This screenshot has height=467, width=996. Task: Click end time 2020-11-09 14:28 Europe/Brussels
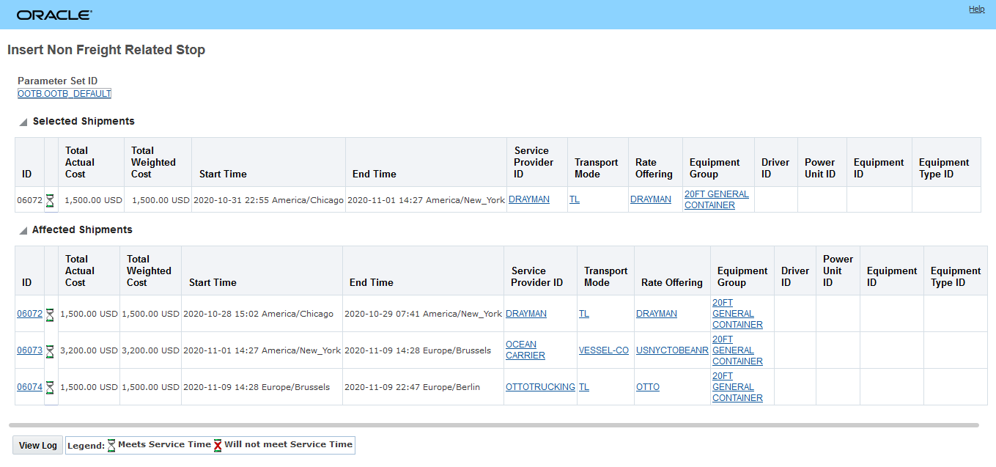[418, 350]
